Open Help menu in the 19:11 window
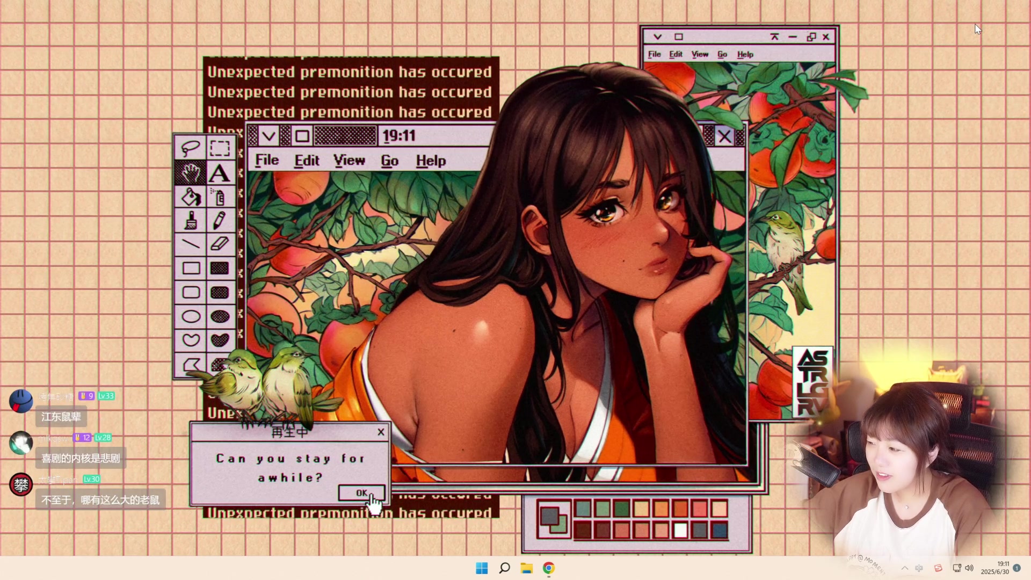The width and height of the screenshot is (1031, 580). 431,161
